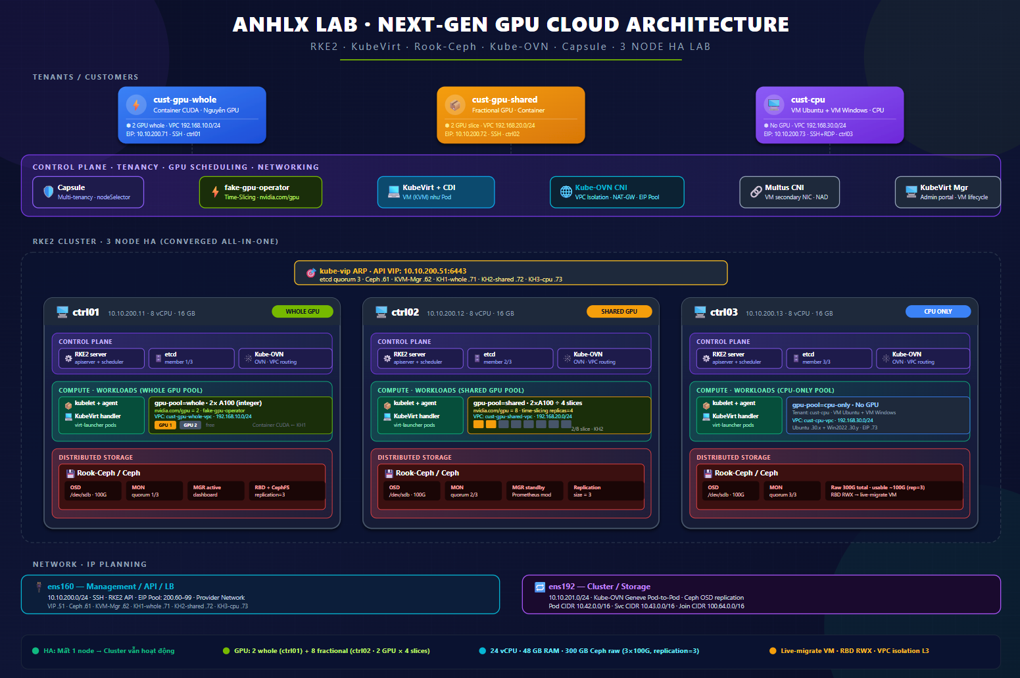The width and height of the screenshot is (1020, 678).
Task: Open the cust-gpu-whole tenant card title
Action: point(185,100)
